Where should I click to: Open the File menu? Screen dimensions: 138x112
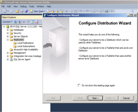[x=3, y=6]
